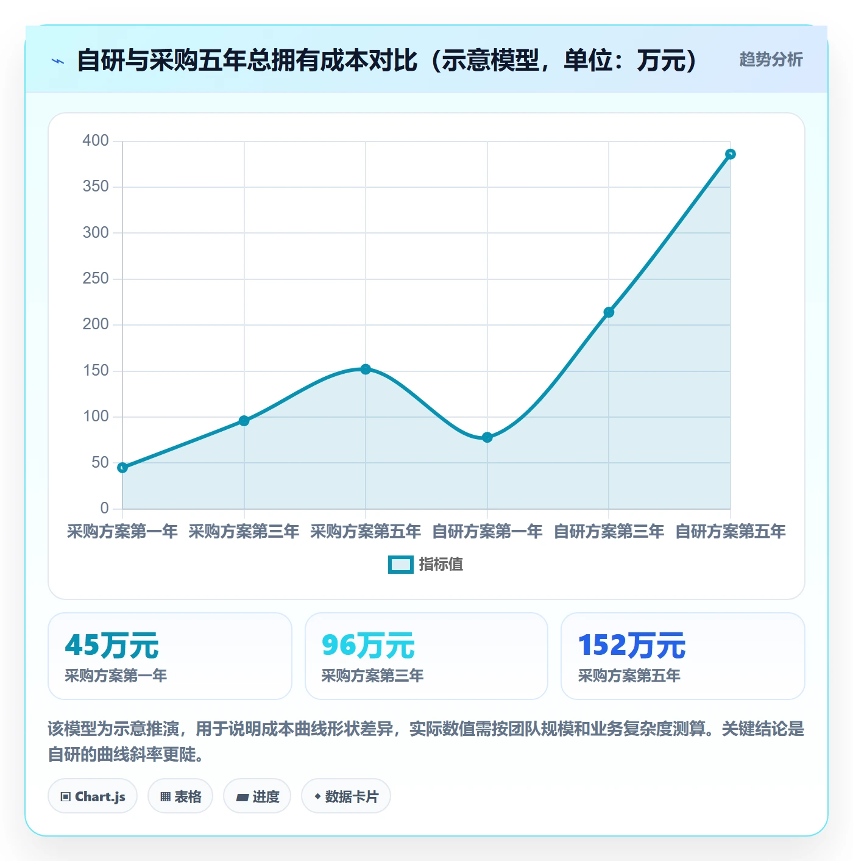
Task: Click the description paragraph starting with 该模型为示意推演
Action: (x=426, y=741)
